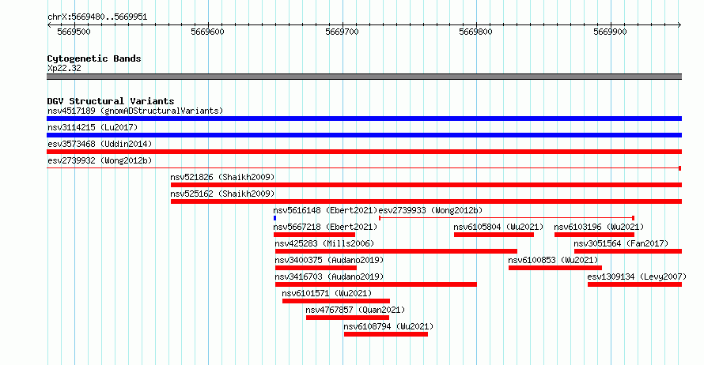The image size is (704, 365).
Task: Select nsv5616148 (Ebert2021) label
Action: point(326,210)
